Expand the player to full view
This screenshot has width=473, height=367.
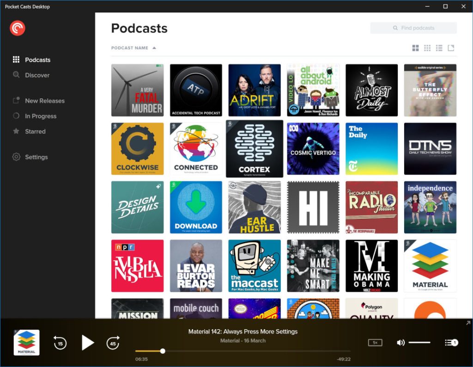click(467, 323)
